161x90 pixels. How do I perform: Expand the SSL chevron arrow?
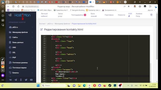coord(32,52)
